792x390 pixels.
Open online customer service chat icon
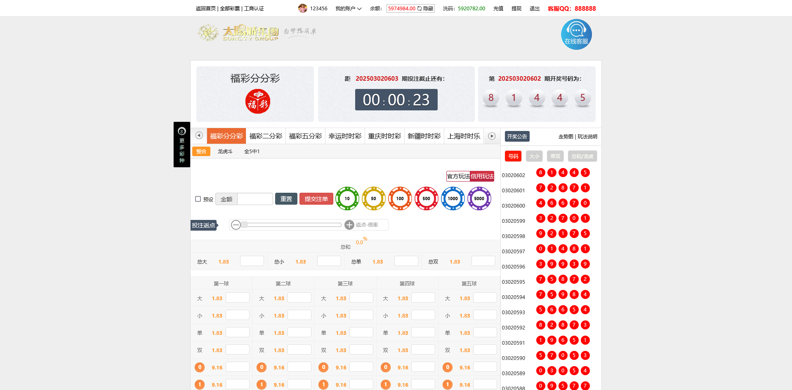576,35
